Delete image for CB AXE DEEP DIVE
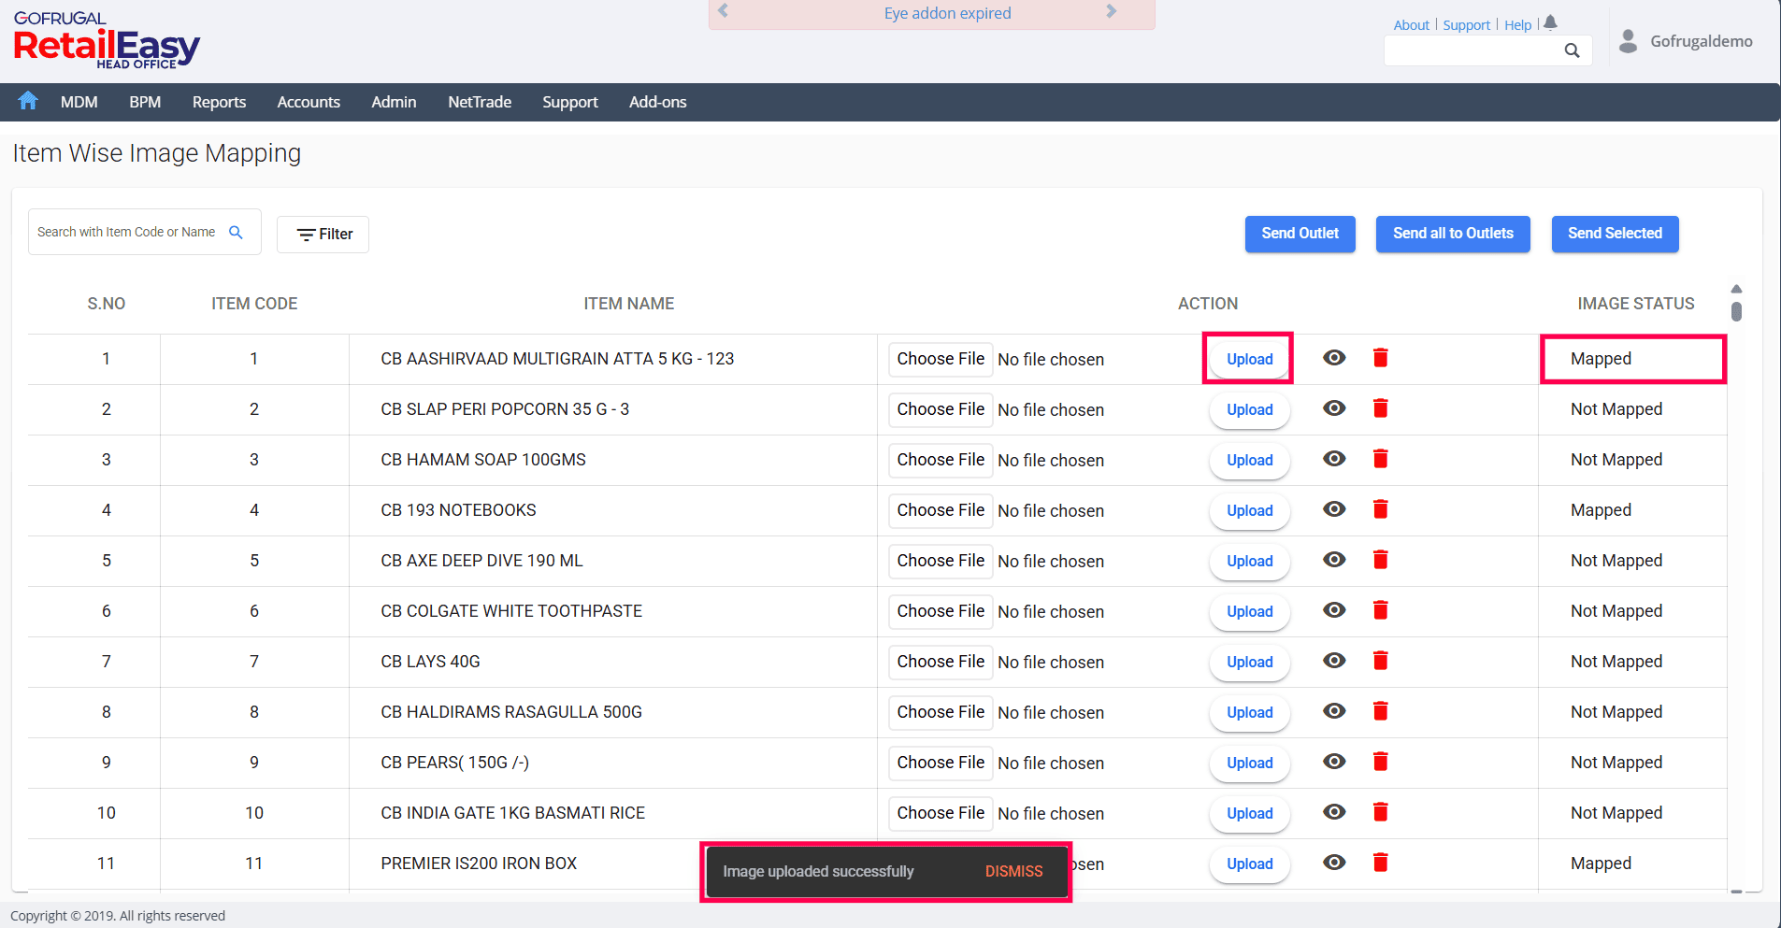Image resolution: width=1781 pixels, height=928 pixels. (x=1380, y=559)
